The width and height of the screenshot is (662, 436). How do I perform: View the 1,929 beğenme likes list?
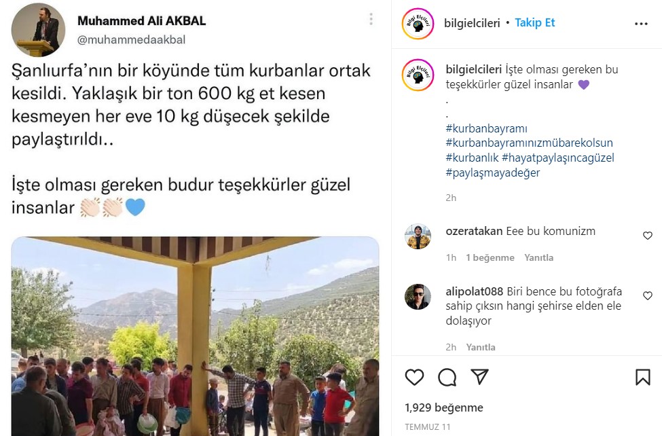pyautogui.click(x=444, y=407)
